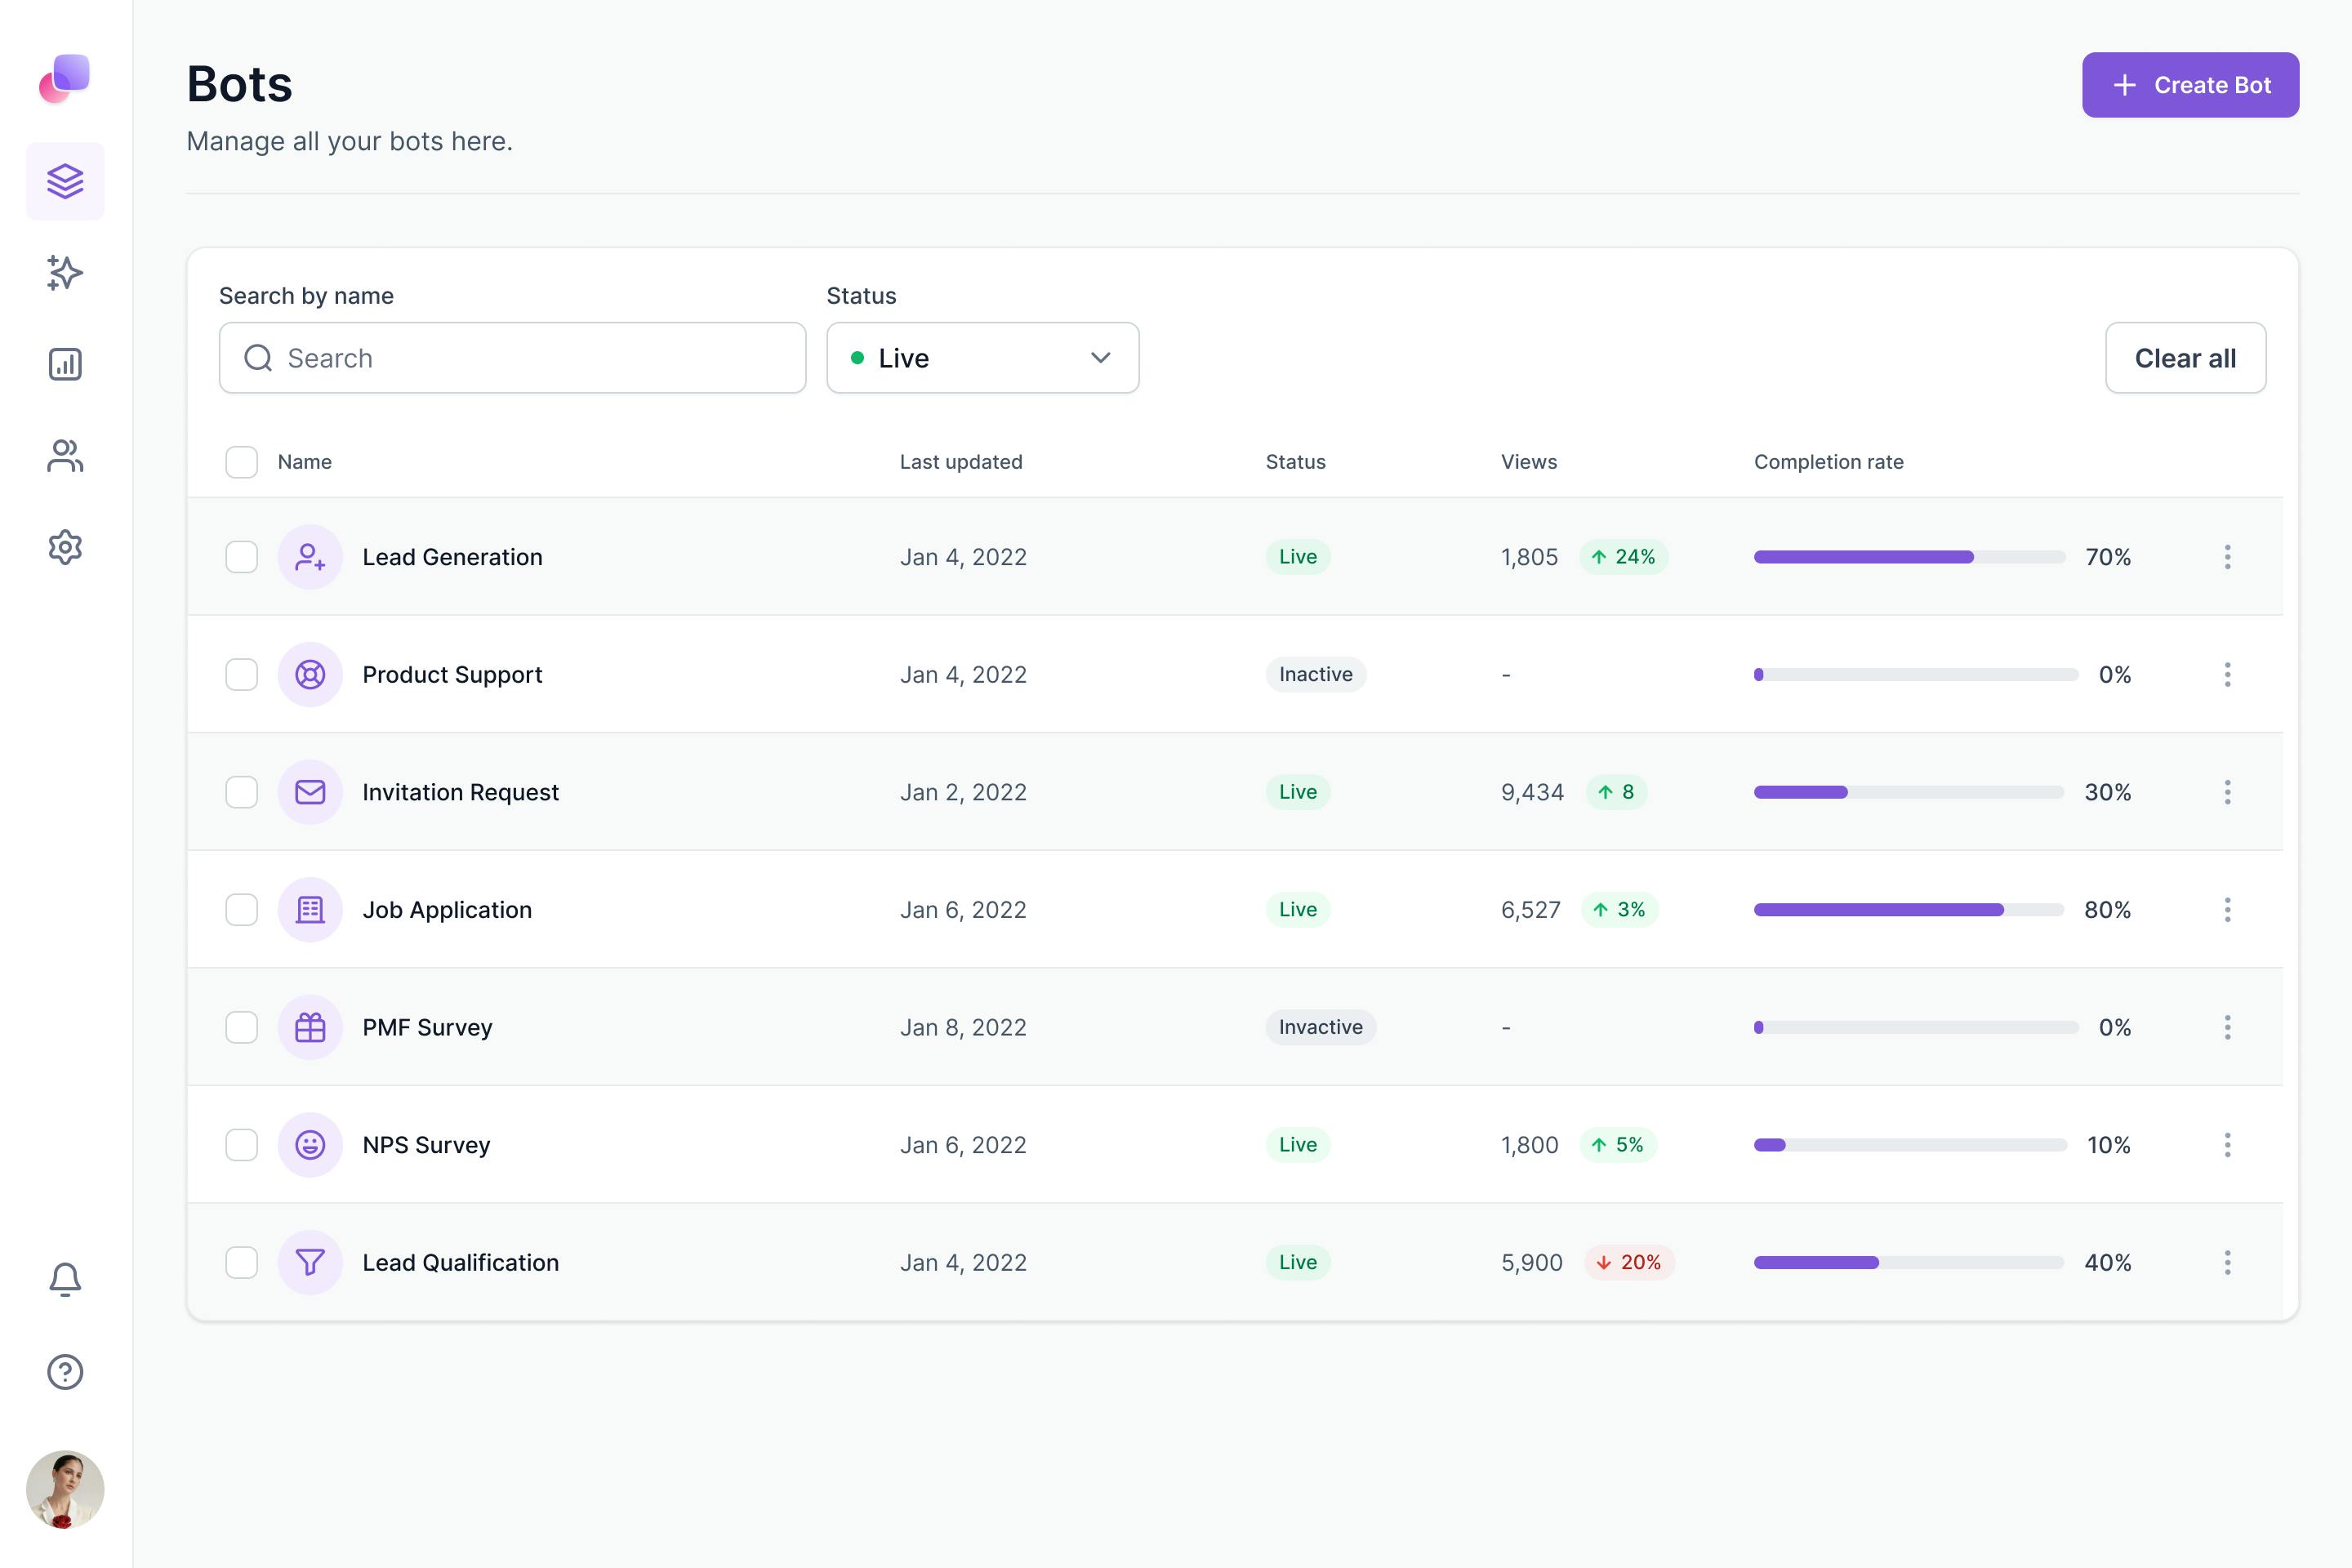This screenshot has height=1568, width=2352.
Task: Check the Lead Generation row checkbox
Action: pyautogui.click(x=241, y=557)
